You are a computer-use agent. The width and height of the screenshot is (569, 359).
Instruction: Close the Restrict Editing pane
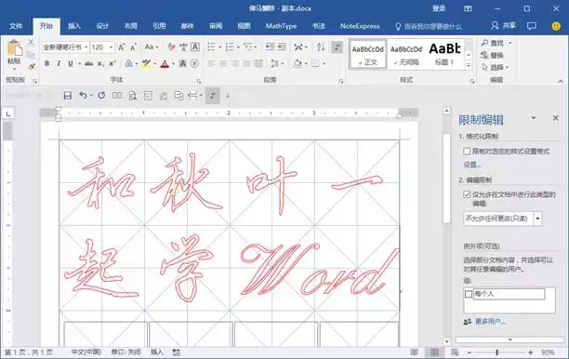tap(555, 118)
